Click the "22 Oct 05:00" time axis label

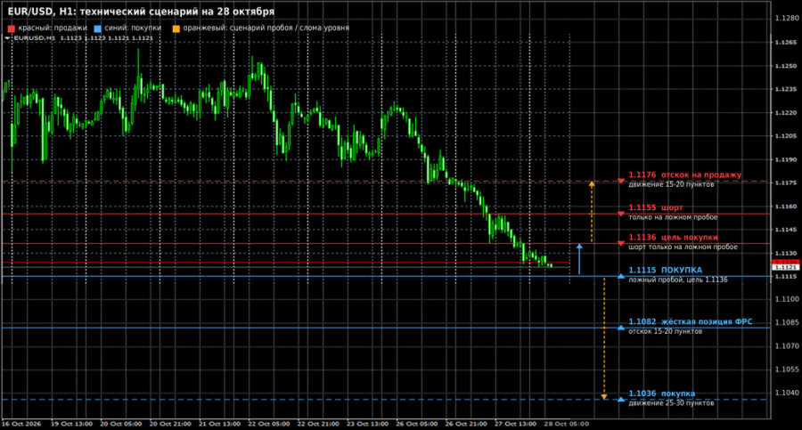tap(269, 424)
